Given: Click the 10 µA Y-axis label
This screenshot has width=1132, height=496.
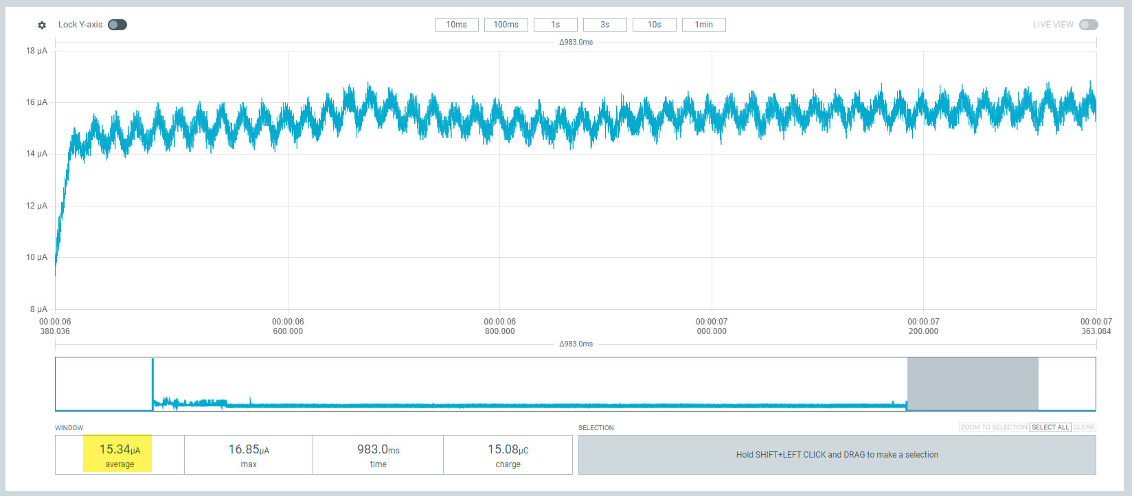Looking at the screenshot, I should coord(37,257).
